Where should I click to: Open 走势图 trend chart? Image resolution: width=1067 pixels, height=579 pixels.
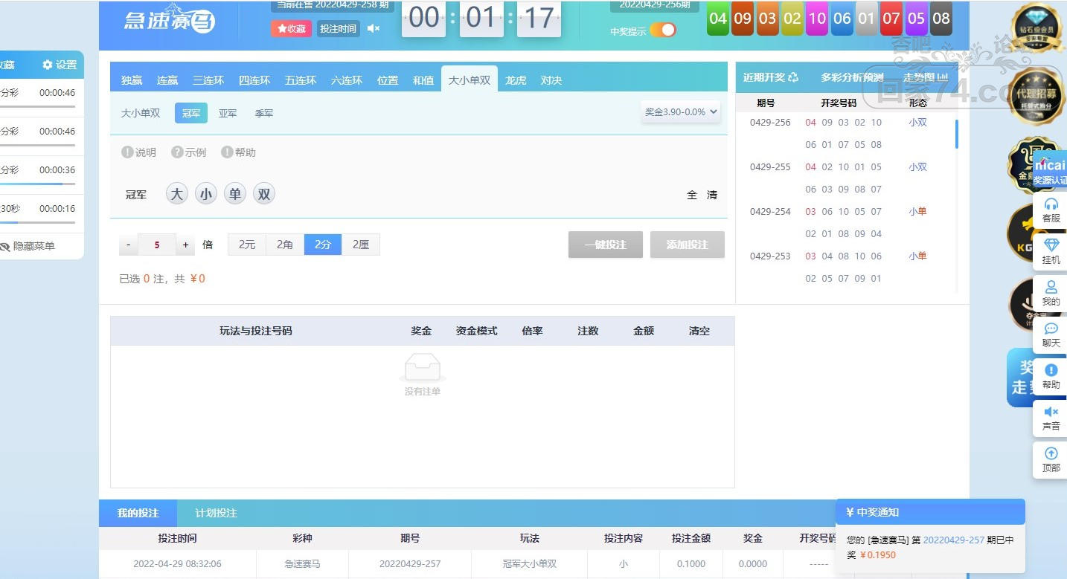point(926,77)
